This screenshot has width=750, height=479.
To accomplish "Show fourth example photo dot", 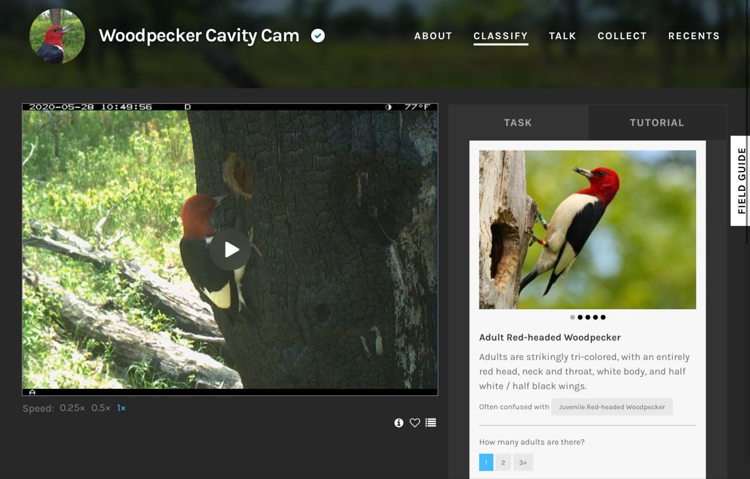I will pyautogui.click(x=595, y=317).
